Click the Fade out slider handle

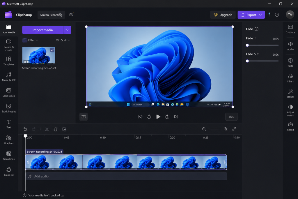(x=247, y=61)
